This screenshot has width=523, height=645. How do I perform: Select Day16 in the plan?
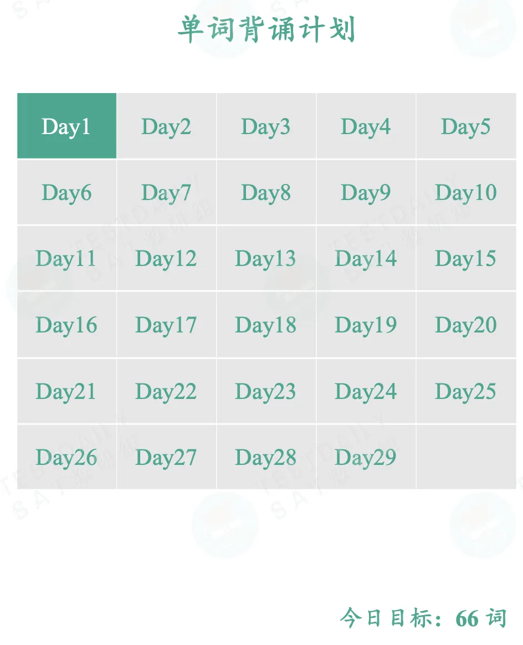66,325
